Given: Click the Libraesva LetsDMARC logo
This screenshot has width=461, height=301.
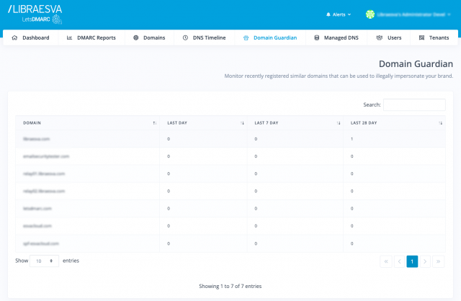Looking at the screenshot, I should pyautogui.click(x=35, y=14).
